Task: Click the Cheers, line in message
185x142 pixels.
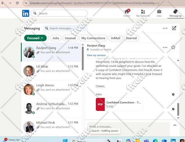Action: (101, 86)
